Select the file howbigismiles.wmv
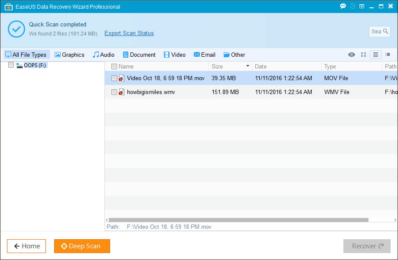The image size is (398, 260). point(151,92)
